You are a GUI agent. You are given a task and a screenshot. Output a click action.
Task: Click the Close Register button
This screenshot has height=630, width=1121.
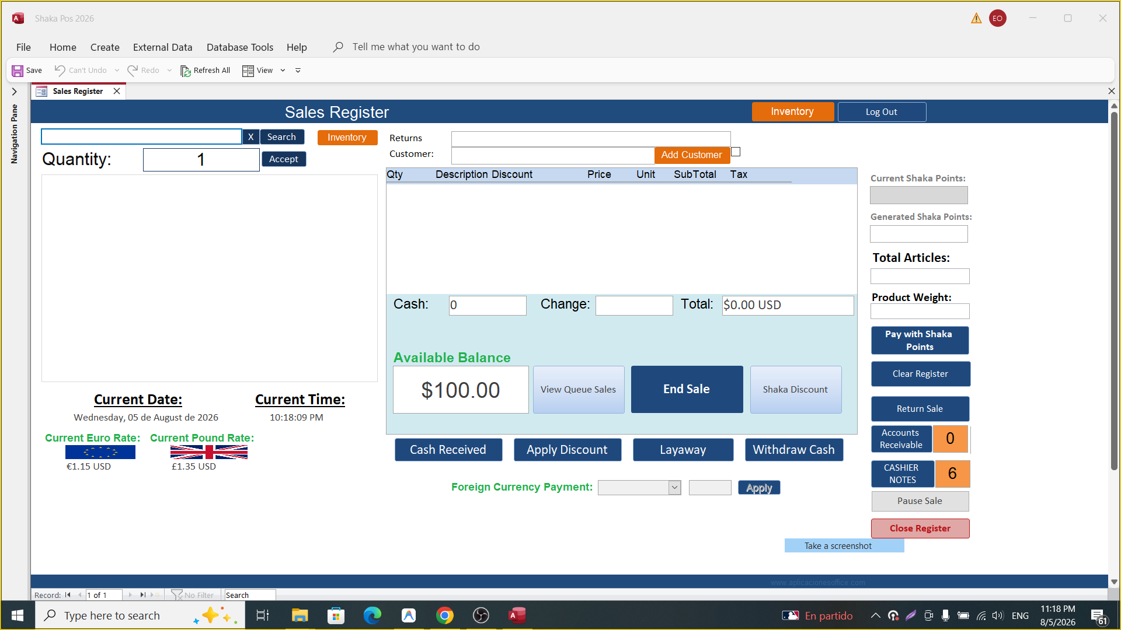920,528
